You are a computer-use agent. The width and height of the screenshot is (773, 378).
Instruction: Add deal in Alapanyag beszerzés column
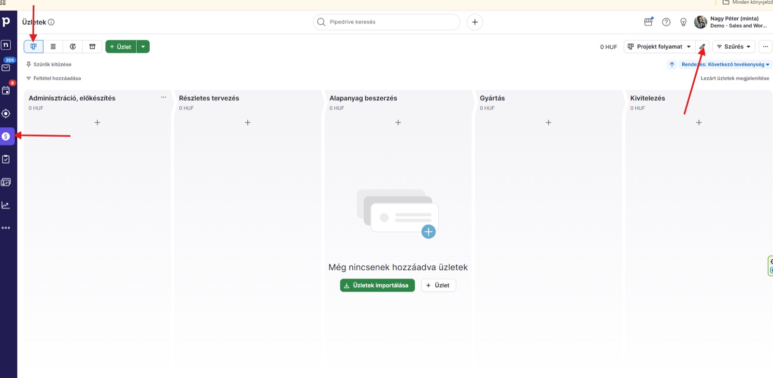pyautogui.click(x=398, y=123)
